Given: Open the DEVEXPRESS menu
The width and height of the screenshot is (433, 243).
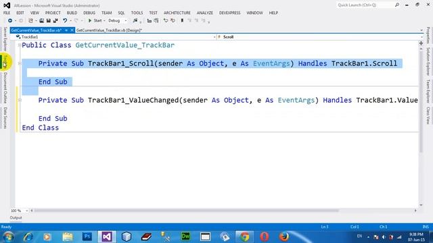Looking at the screenshot, I should tap(229, 13).
